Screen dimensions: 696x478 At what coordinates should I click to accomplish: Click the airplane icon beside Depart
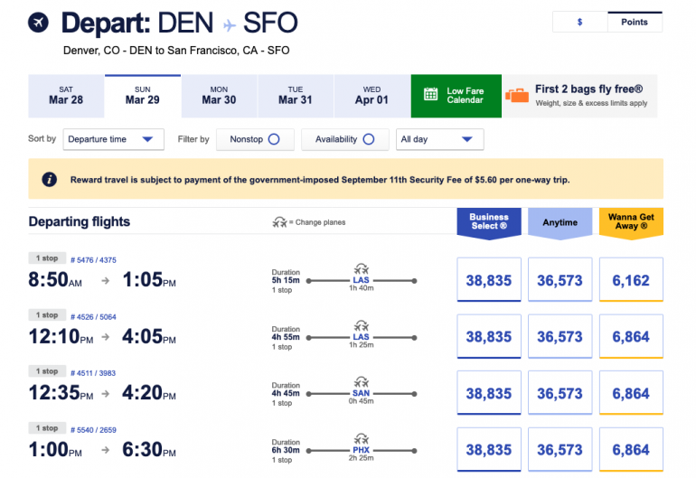point(40,22)
